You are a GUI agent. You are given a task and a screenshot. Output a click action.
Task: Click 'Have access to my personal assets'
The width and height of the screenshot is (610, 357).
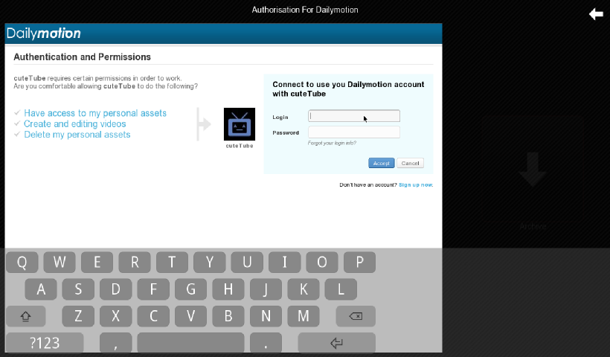tap(95, 113)
